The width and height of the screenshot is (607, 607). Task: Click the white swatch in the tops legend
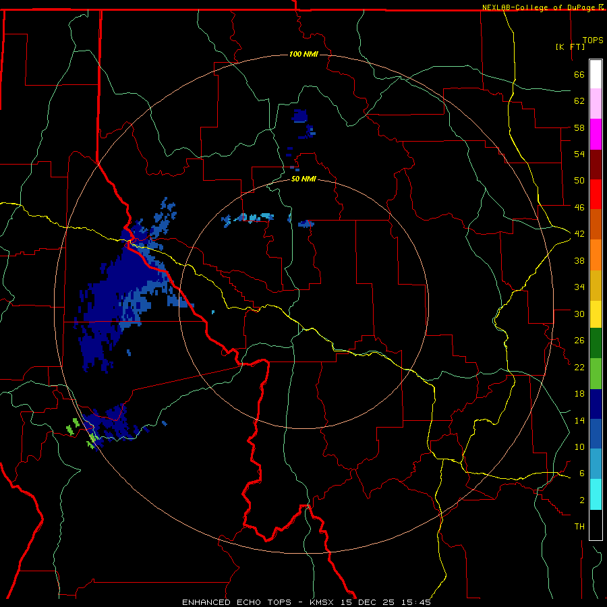point(596,74)
